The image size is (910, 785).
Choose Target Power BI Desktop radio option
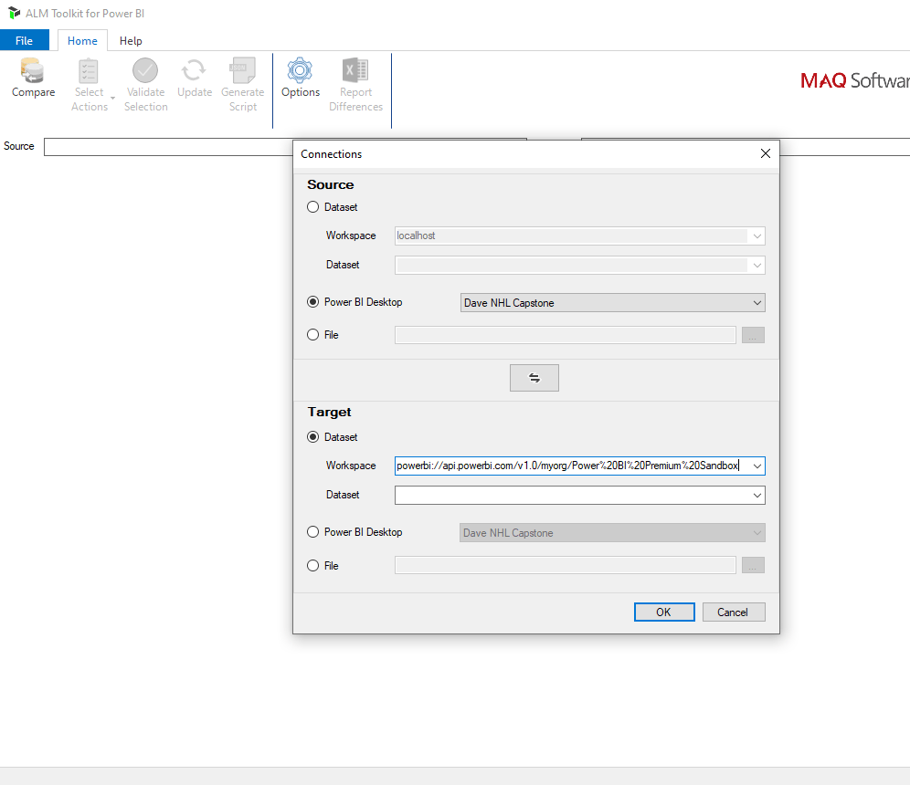(312, 531)
